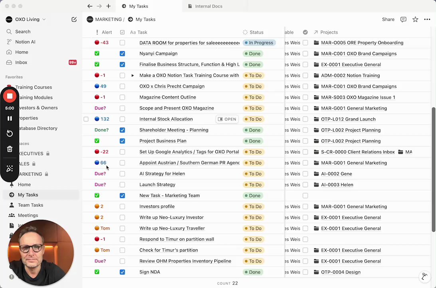This screenshot has width=436, height=288.
Task: Open the Internal Stock Allocation page
Action: (x=227, y=119)
